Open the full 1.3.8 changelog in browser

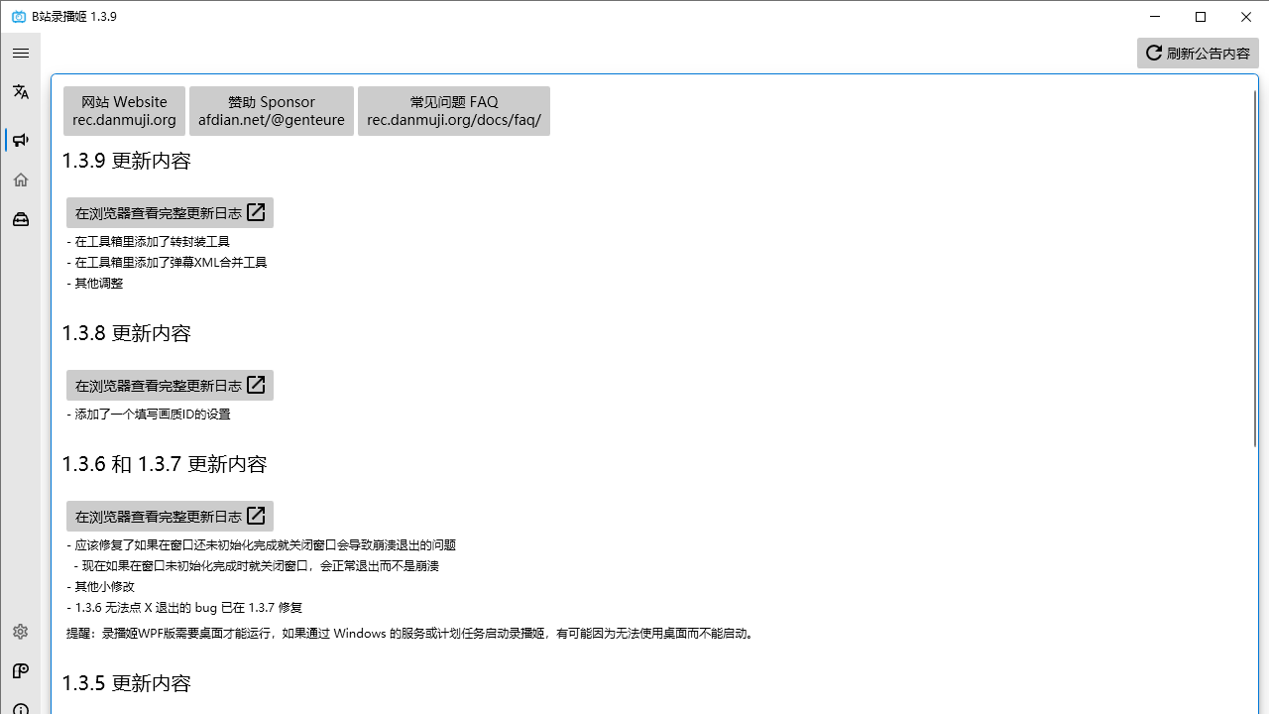point(170,385)
